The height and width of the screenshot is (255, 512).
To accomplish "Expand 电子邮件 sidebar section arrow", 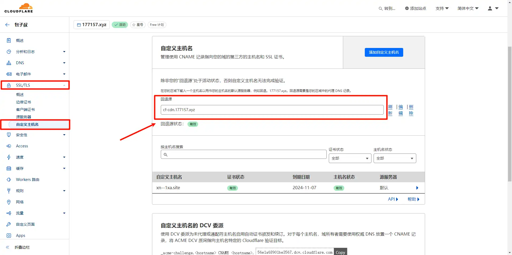I will 64,74.
